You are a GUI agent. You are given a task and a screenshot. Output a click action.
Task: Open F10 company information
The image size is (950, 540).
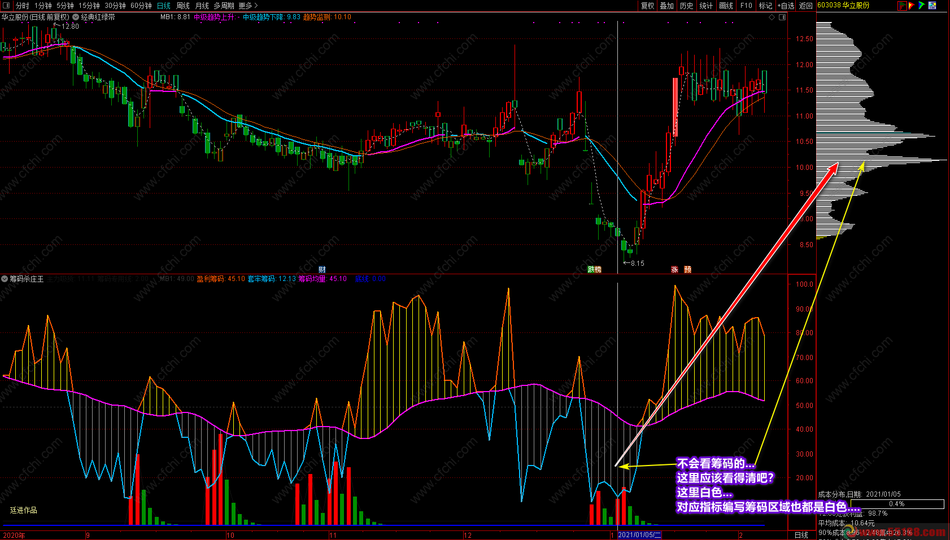click(x=747, y=6)
